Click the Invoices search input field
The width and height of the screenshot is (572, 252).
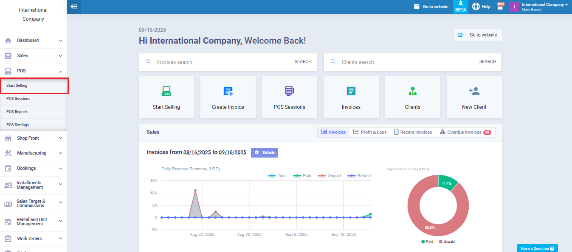(x=221, y=62)
